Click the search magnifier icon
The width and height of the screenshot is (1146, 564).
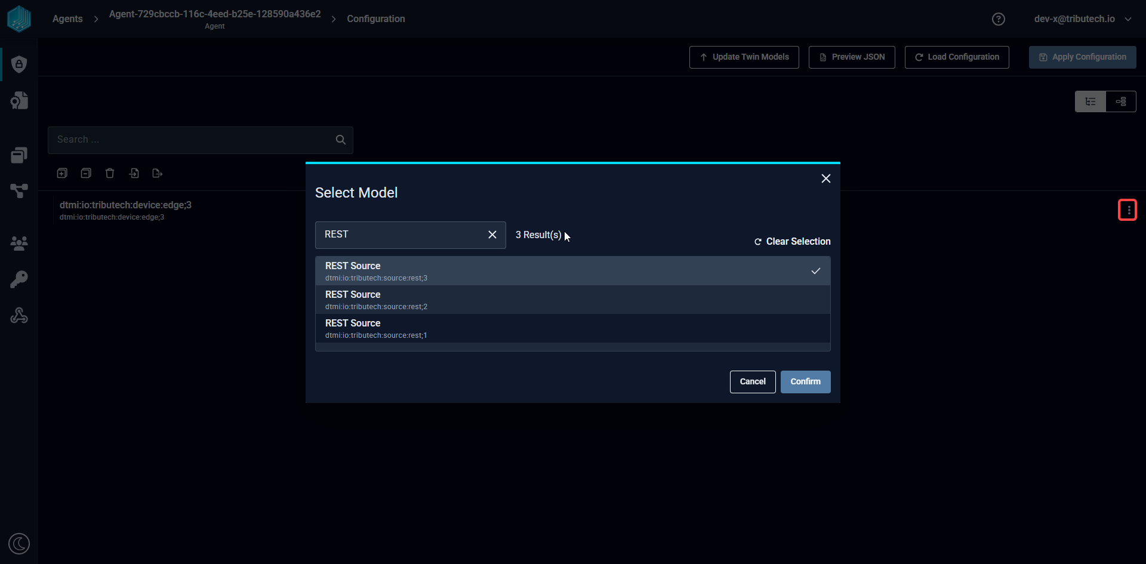(x=341, y=140)
